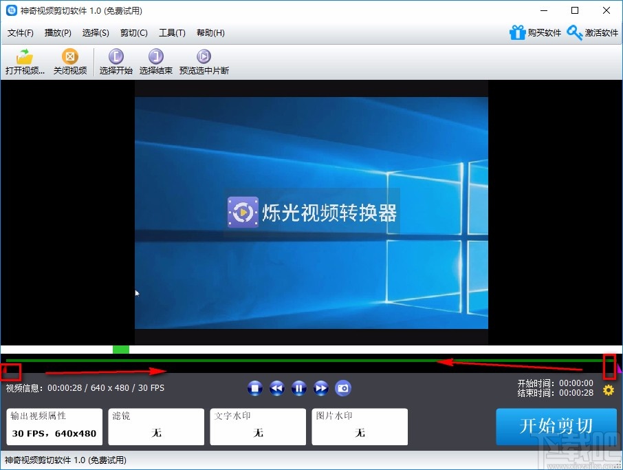This screenshot has width=623, height=470.
Task: Click the purple end marker on the timeline
Action: tap(620, 368)
